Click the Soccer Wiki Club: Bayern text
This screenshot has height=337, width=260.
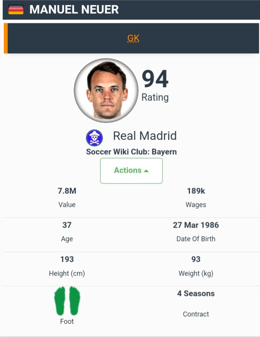(x=131, y=152)
